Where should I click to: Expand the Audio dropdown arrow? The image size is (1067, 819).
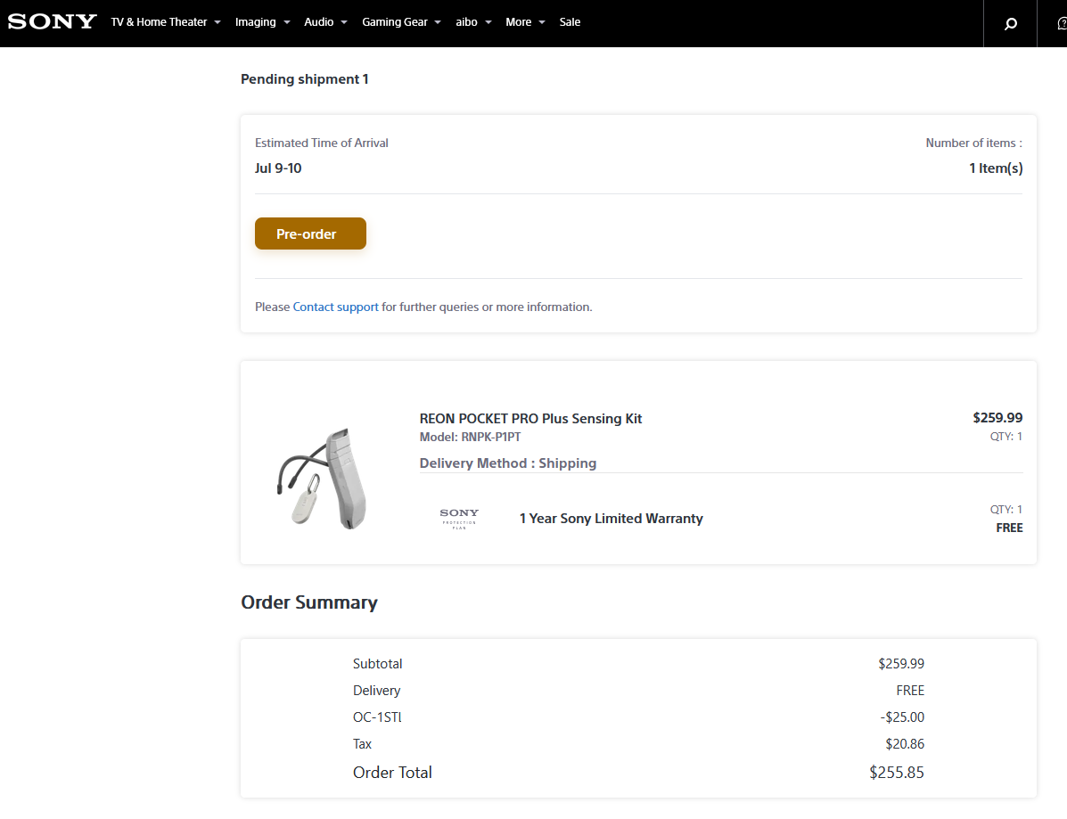click(344, 22)
